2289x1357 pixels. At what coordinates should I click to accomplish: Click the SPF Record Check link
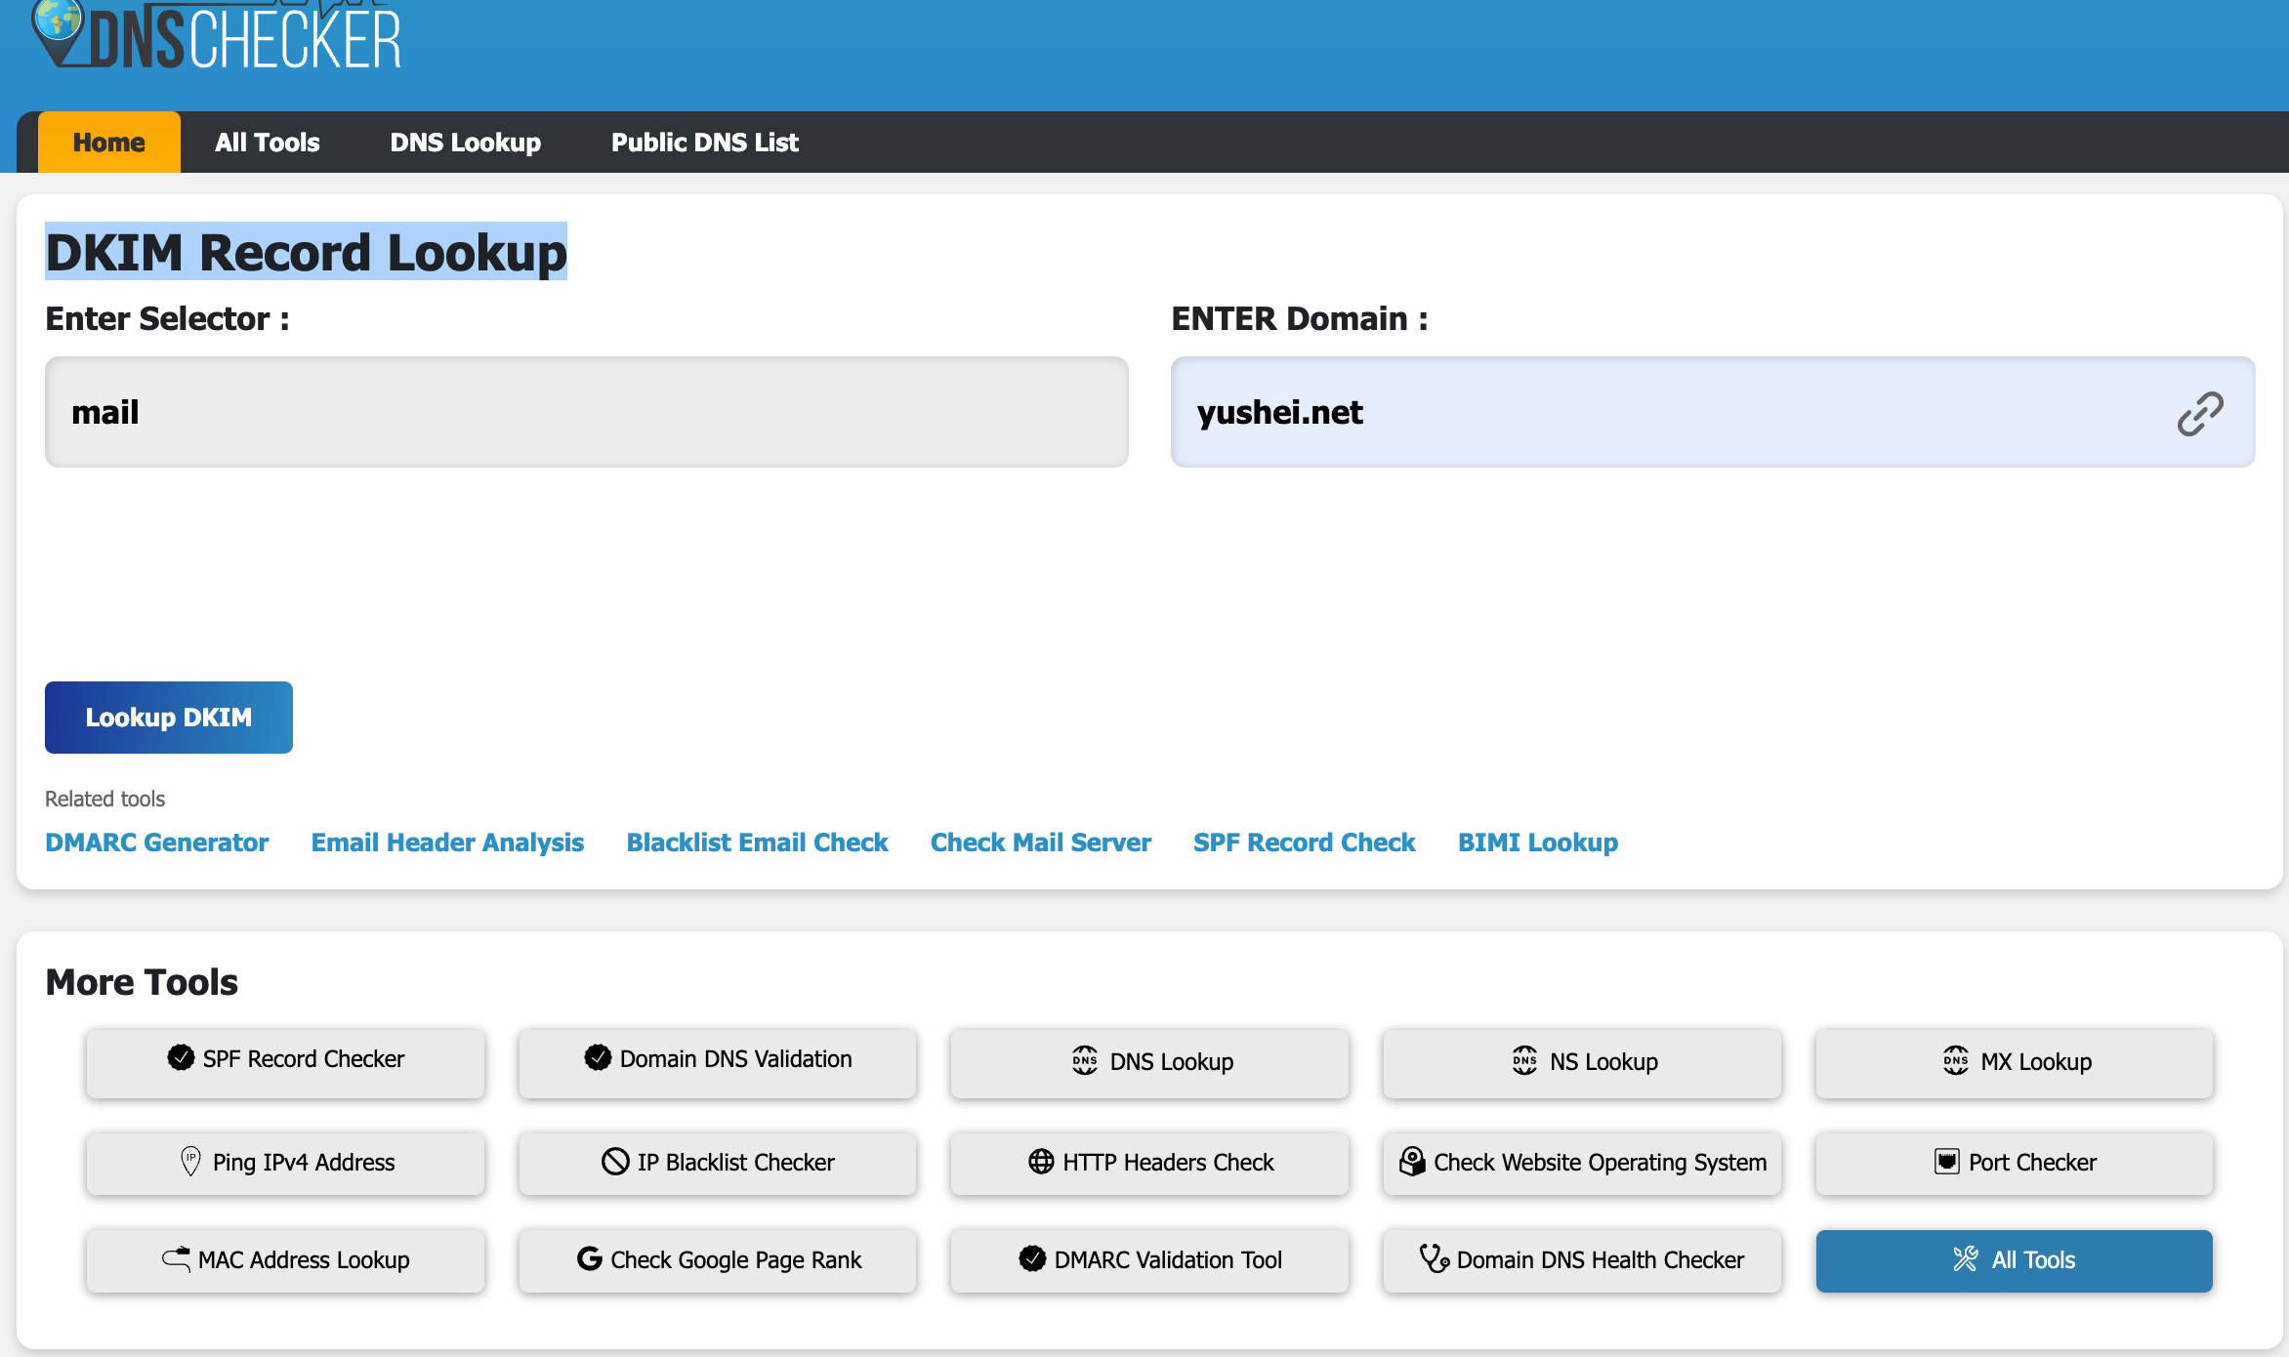(x=1304, y=842)
